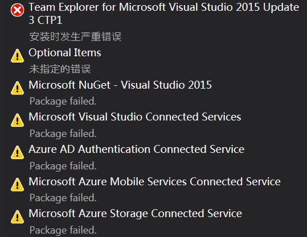
Task: Click the warning icon beside Azure Storage Connected Service
Action: 18,217
